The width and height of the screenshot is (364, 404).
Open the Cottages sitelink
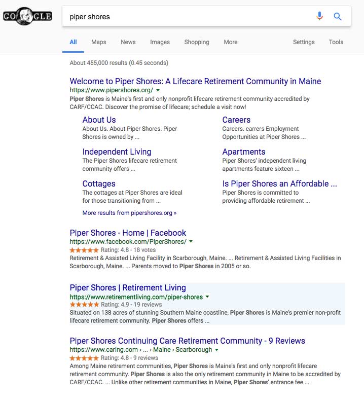(99, 183)
